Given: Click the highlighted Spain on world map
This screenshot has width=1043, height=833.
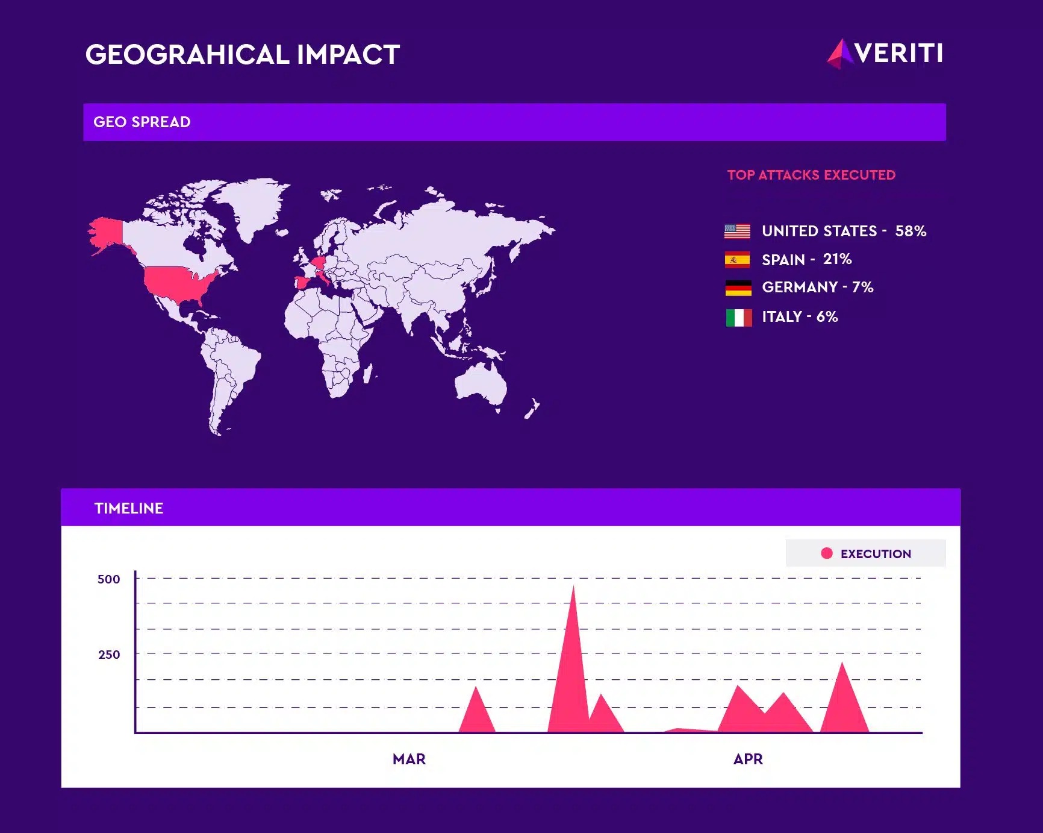Looking at the screenshot, I should (x=303, y=283).
